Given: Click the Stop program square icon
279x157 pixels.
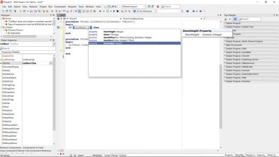Looking at the screenshot, I should click(x=117, y=11).
